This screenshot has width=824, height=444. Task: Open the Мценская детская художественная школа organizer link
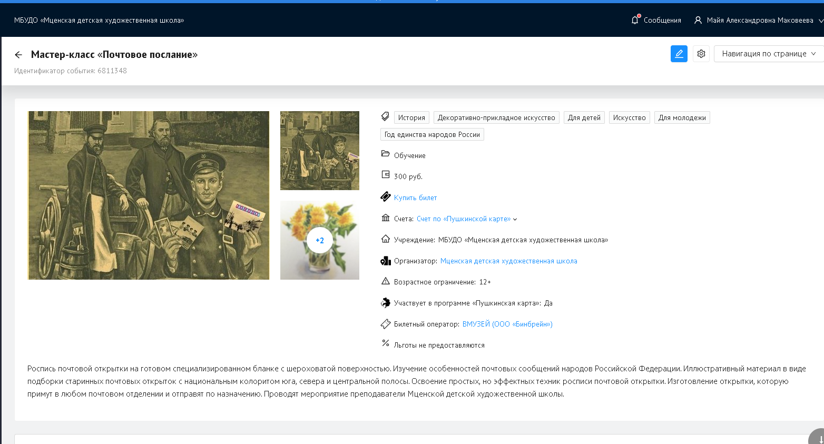(508, 261)
